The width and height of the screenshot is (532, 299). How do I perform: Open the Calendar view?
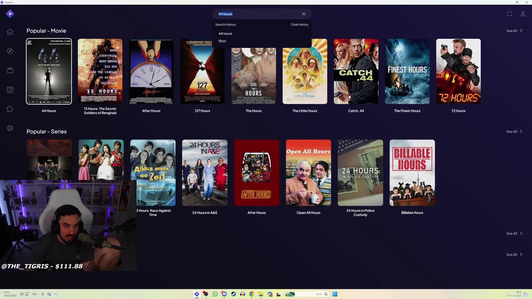point(10,90)
